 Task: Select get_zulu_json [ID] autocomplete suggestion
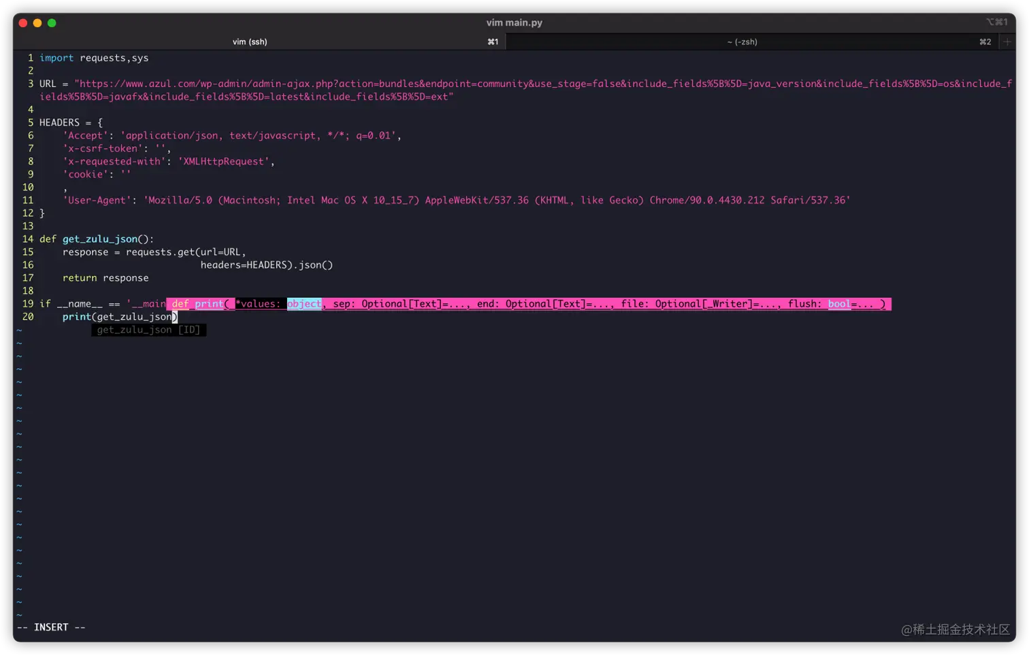pos(148,330)
